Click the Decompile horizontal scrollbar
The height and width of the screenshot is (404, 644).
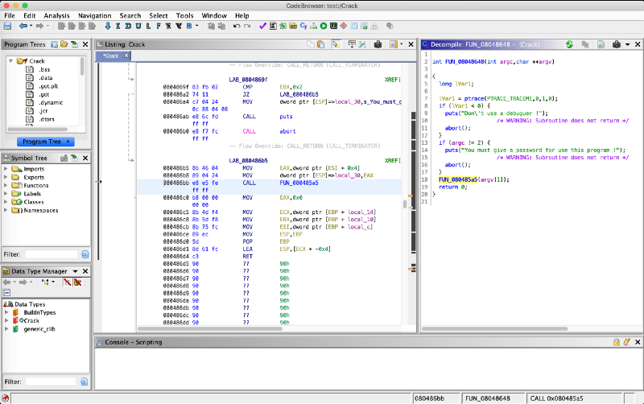point(494,328)
